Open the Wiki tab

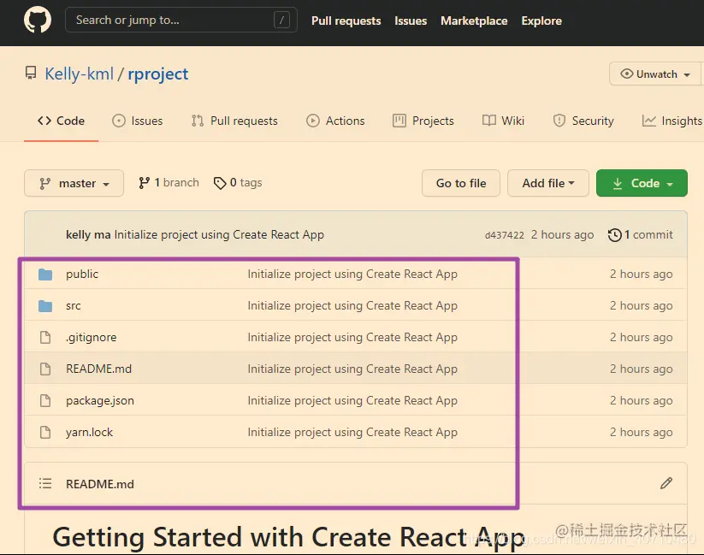(503, 121)
